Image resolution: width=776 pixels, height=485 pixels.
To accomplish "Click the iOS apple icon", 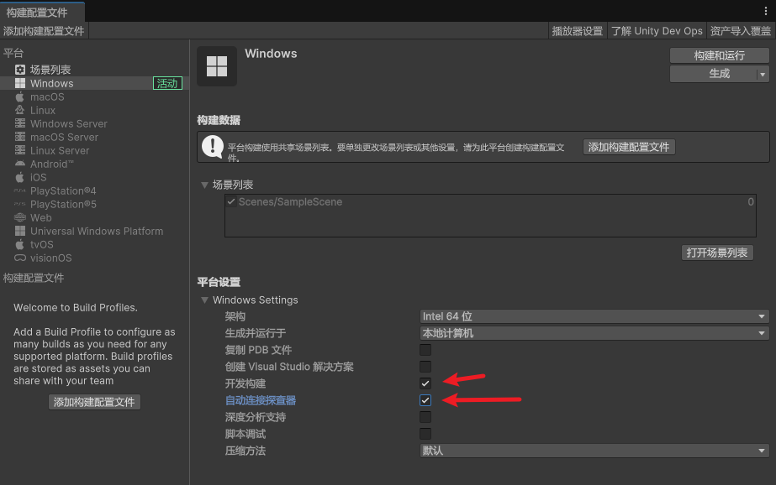I will [20, 177].
